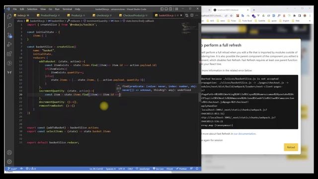Open Chrome three-dot menu
The height and width of the screenshot is (179, 318).
point(310,15)
